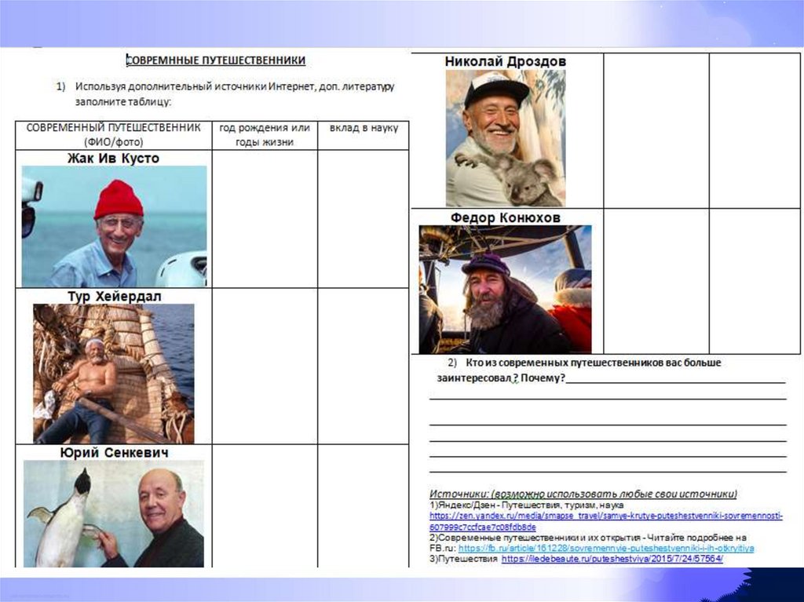Click the science contribution cell for Федор Конюхов
804x602 pixels.
pyautogui.click(x=755, y=281)
